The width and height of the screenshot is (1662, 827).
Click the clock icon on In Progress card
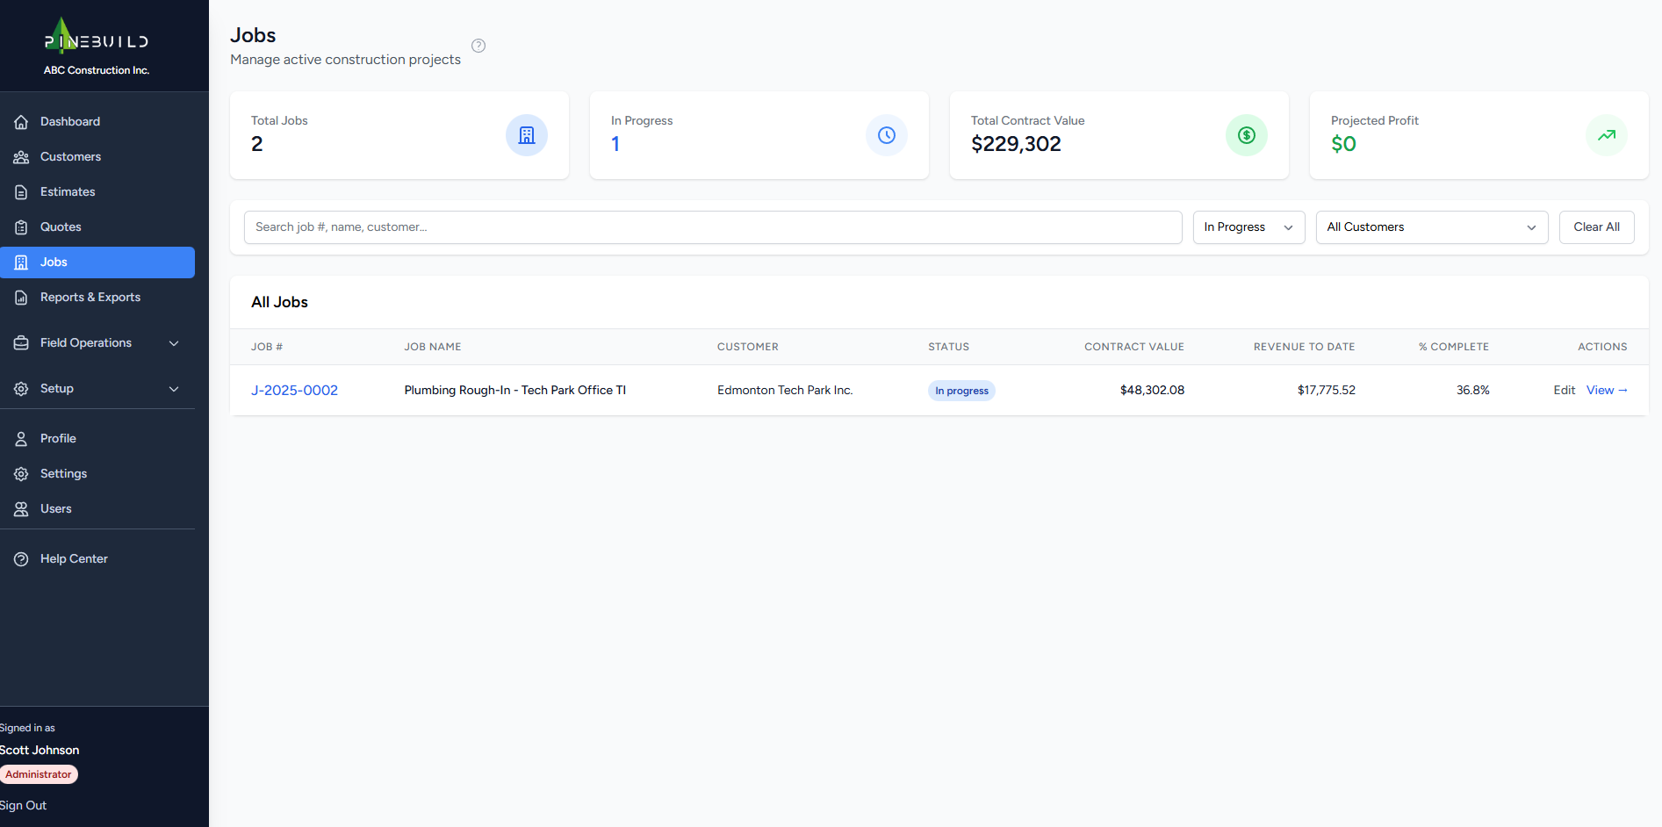coord(886,135)
